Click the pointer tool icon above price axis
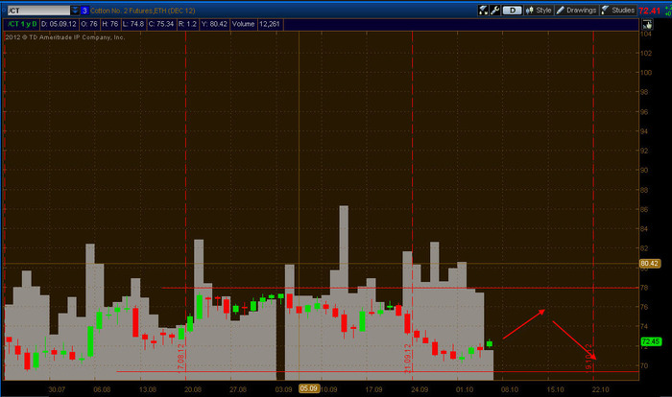Image resolution: width=672 pixels, height=397 pixels. (647, 24)
